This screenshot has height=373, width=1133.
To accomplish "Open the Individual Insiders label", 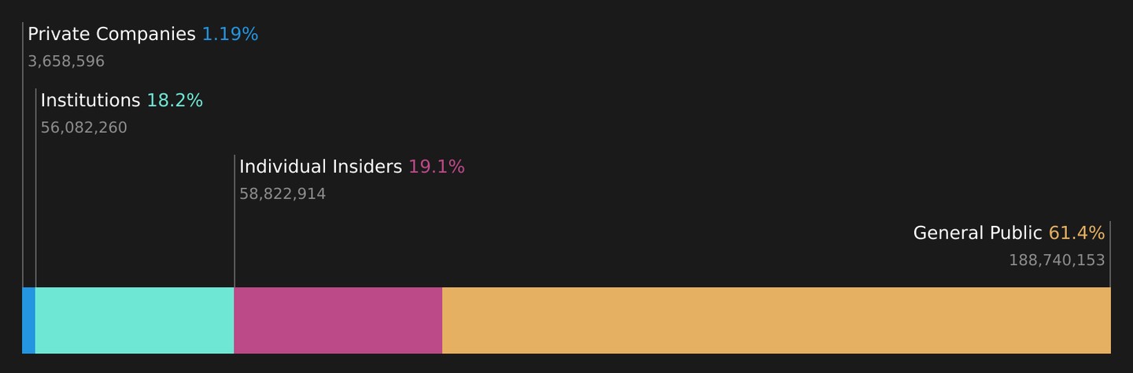I will click(320, 167).
